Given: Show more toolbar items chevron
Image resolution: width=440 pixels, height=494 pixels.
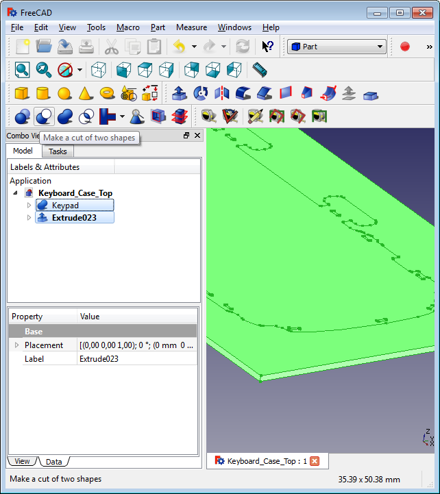Looking at the screenshot, I should 429,47.
